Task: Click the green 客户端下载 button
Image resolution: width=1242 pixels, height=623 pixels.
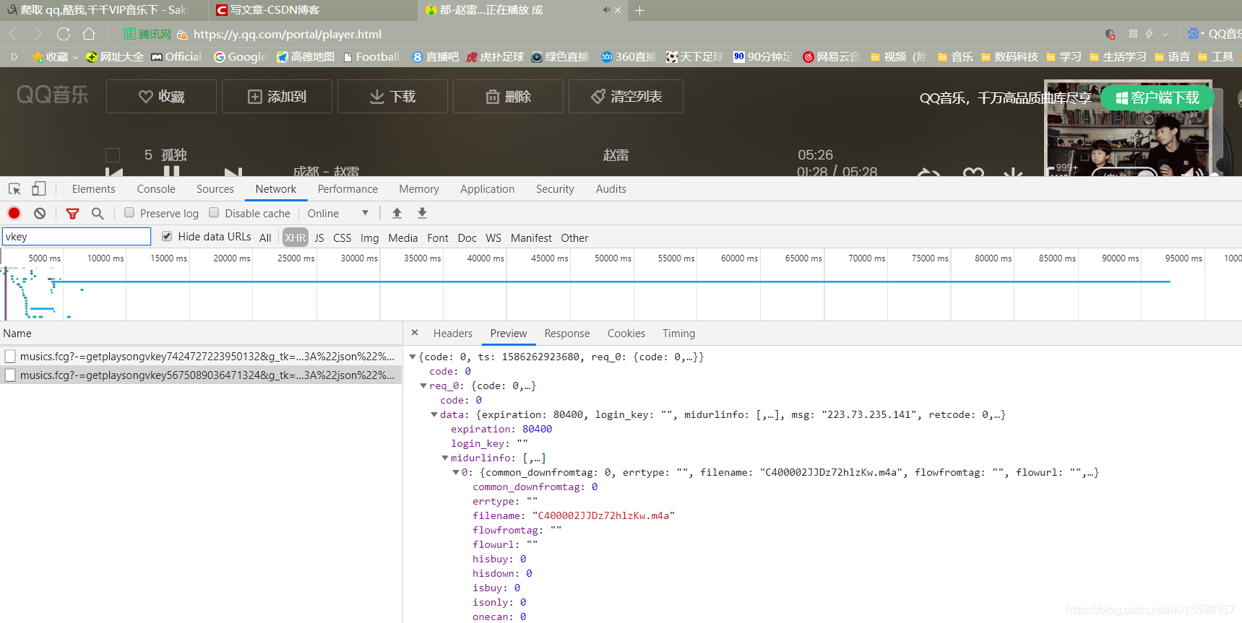Action: pos(1157,97)
